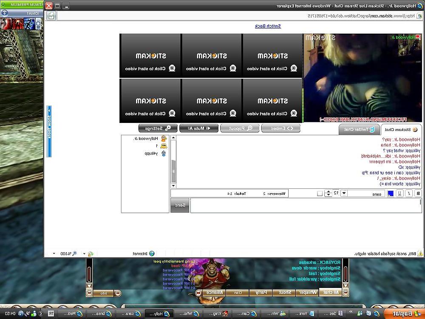The height and width of the screenshot is (319, 425).
Task: Select Hollywood Jr. in the user list
Action: click(150, 139)
